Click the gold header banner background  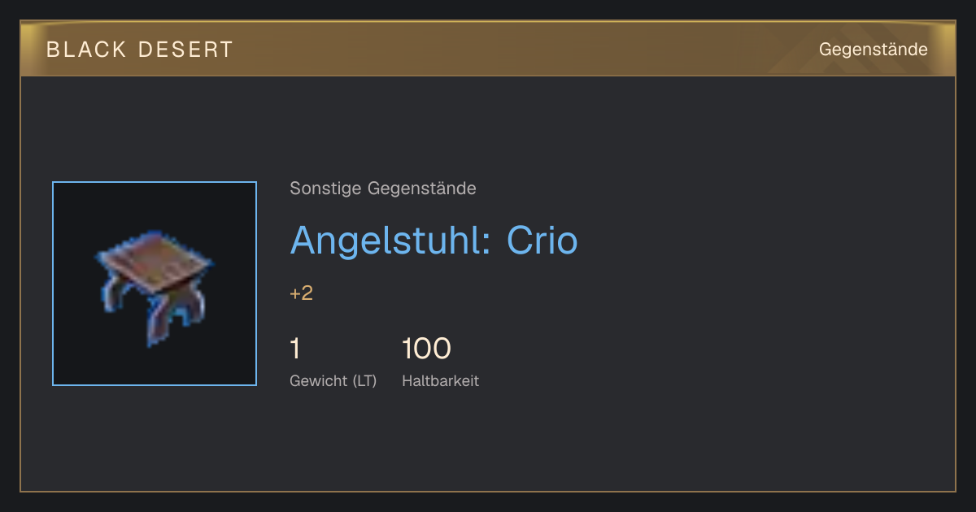click(488, 50)
